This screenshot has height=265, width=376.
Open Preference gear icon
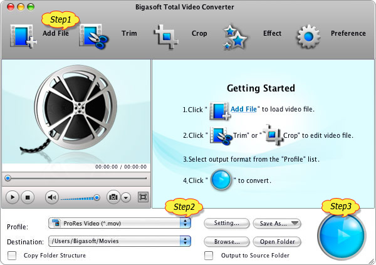pos(308,36)
